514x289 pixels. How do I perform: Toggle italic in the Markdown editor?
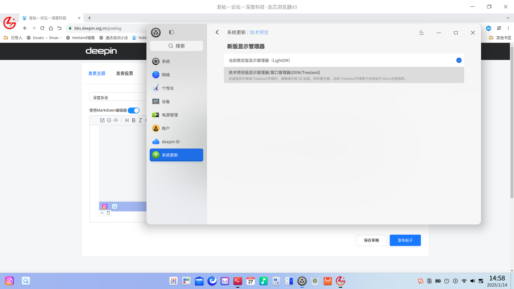pyautogui.click(x=140, y=120)
